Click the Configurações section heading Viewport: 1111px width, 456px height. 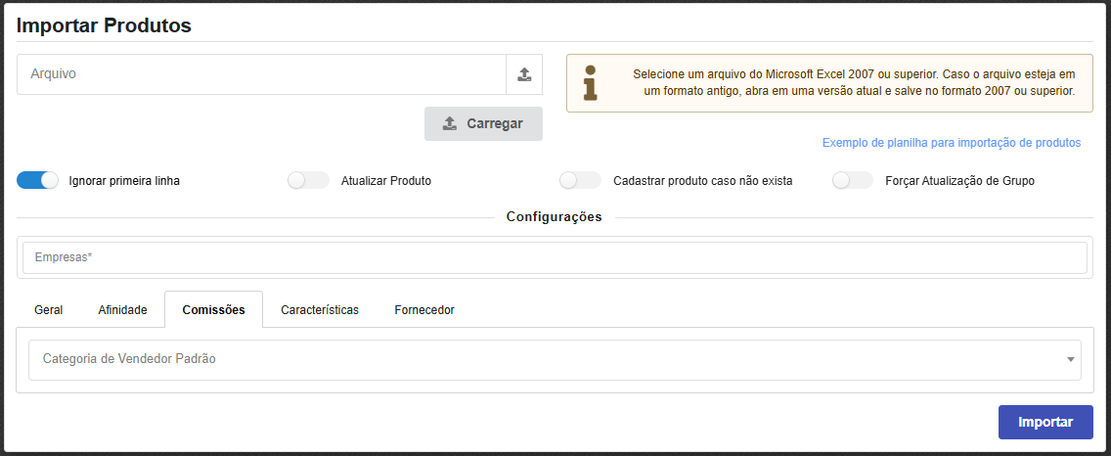coord(554,216)
